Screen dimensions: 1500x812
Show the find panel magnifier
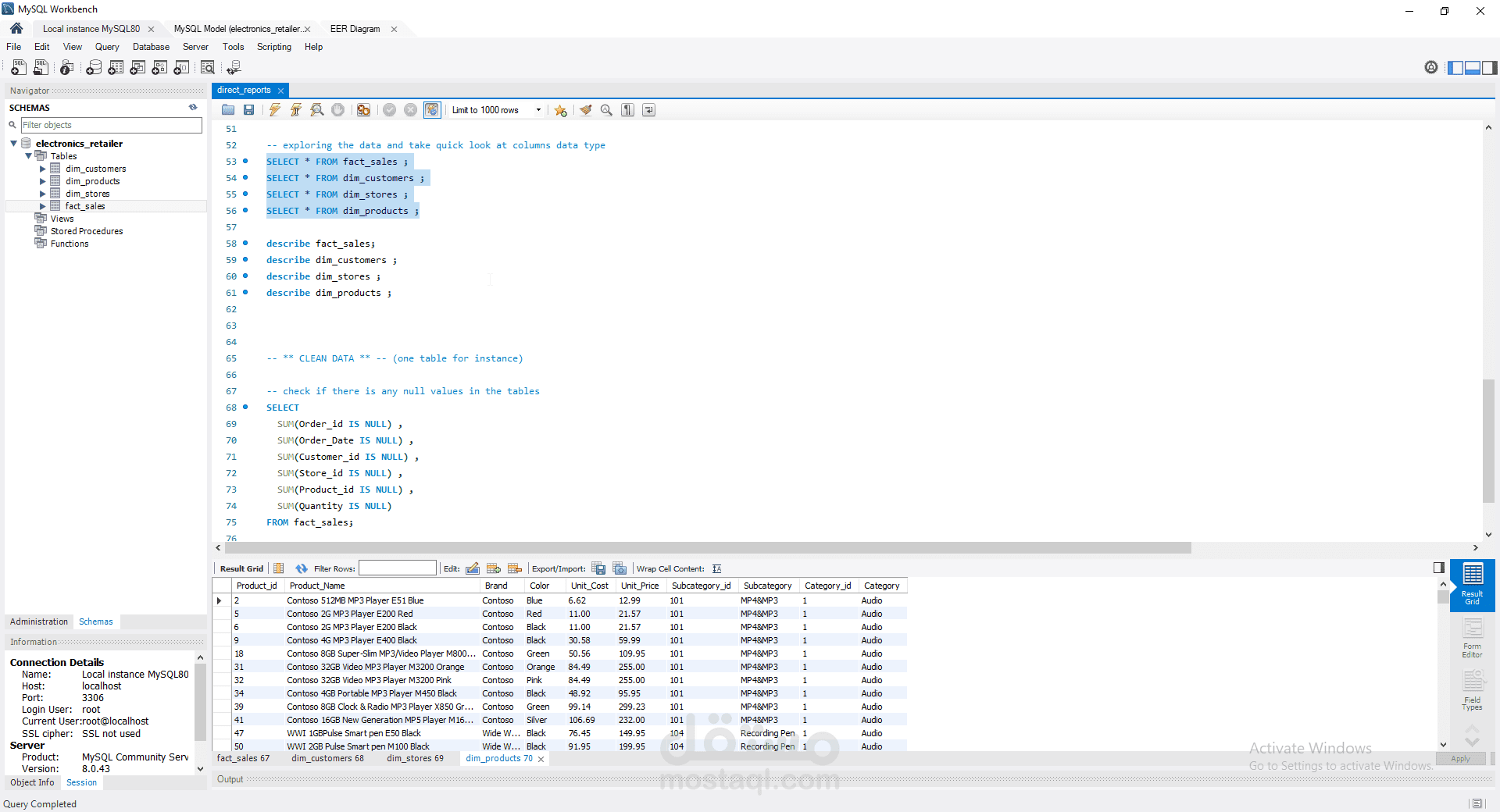[606, 110]
